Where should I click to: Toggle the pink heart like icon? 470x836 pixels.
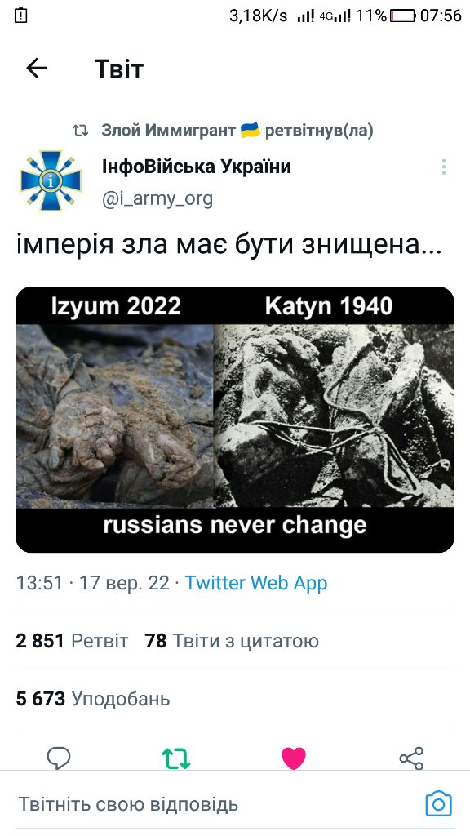click(294, 758)
